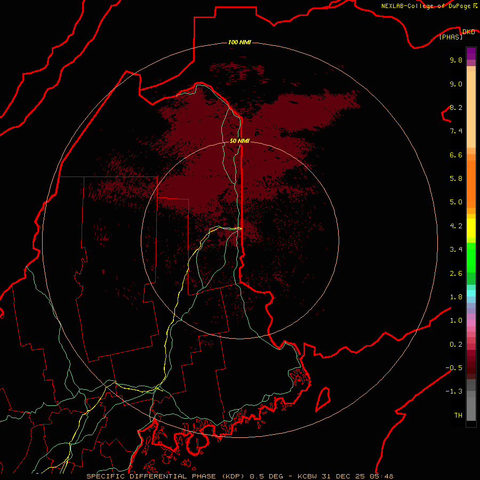Click the 7.4 scale value

click(x=456, y=131)
